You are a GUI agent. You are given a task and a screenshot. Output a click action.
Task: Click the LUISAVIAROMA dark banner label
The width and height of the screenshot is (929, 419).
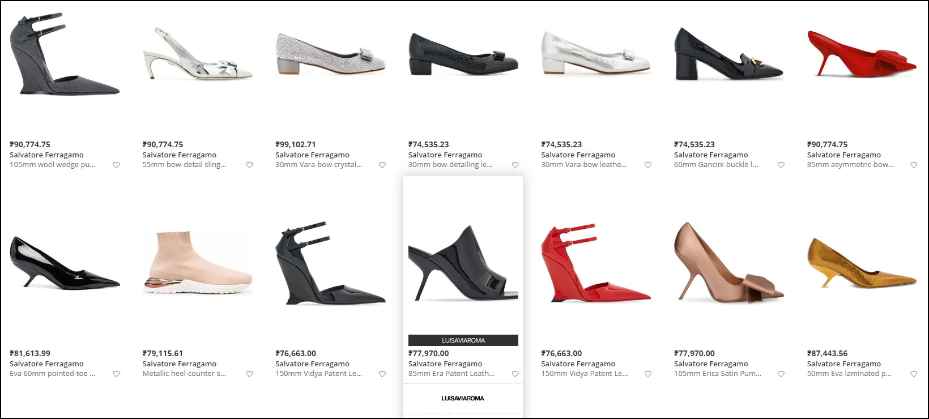pyautogui.click(x=463, y=340)
